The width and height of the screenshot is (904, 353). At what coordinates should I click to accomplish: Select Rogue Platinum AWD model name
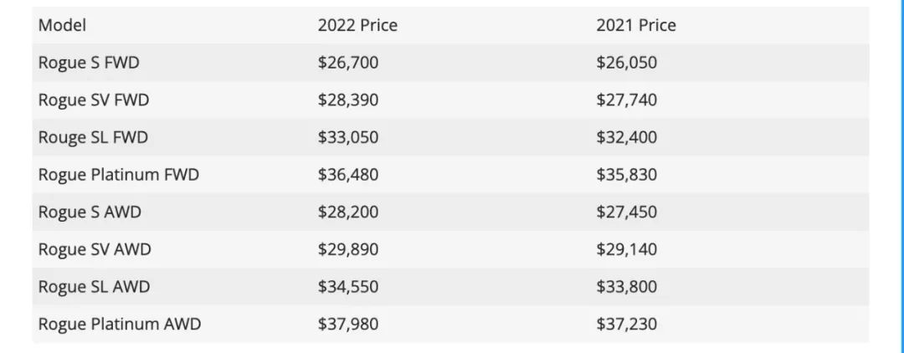point(120,324)
